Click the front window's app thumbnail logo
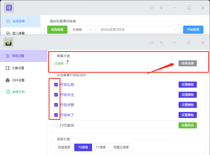This screenshot has height=155, width=210. [x=8, y=42]
